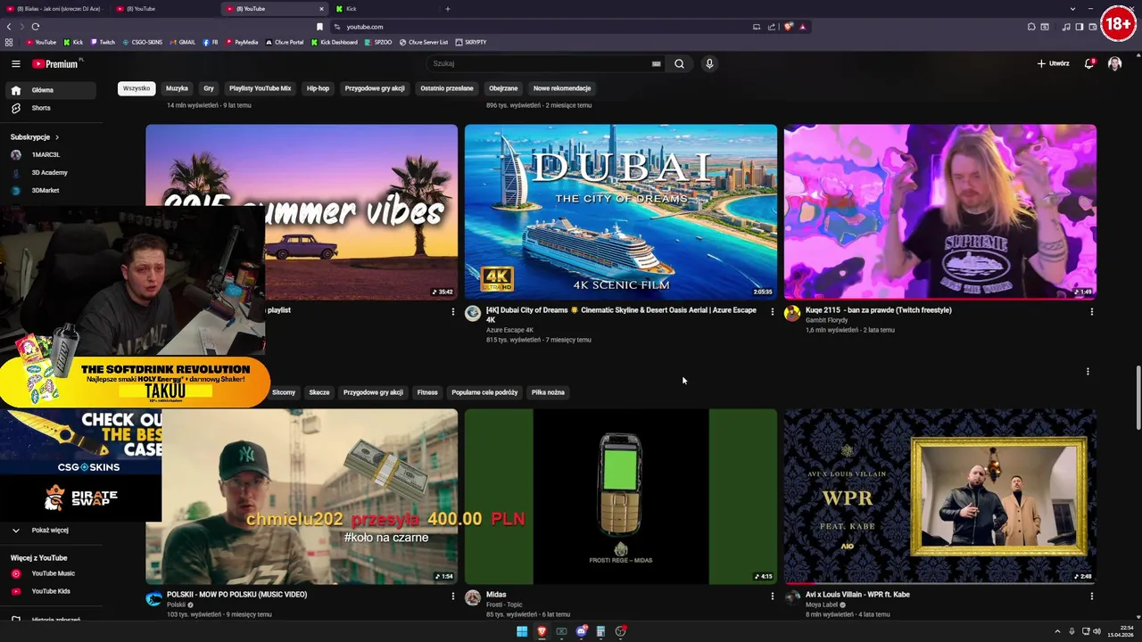1142x642 pixels.
Task: Switch to the Białas - Jak oni browser tab
Action: pos(55,9)
